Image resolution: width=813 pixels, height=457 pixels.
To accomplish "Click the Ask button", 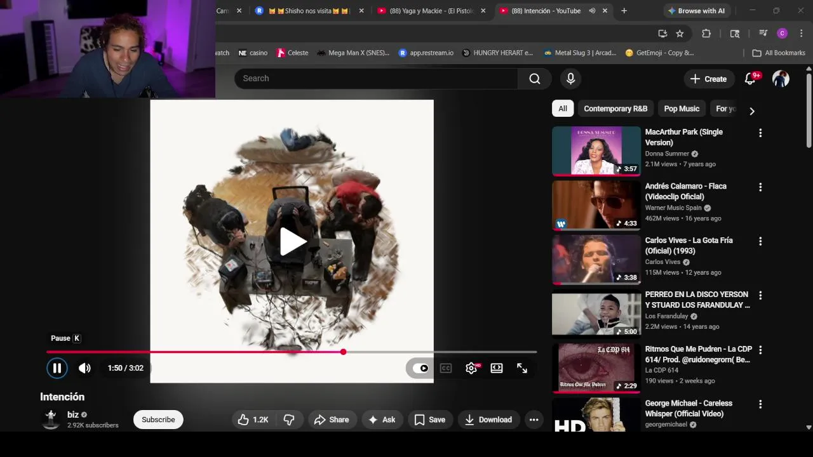I will coord(382,420).
